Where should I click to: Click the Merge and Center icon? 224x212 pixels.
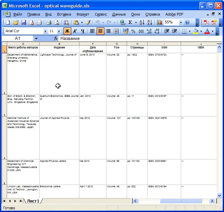point(116,31)
